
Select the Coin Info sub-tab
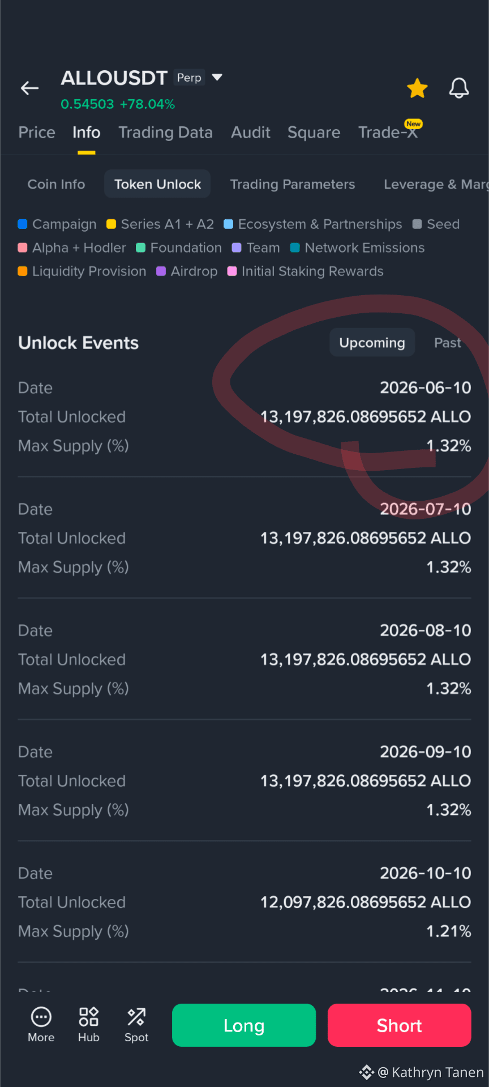click(56, 184)
